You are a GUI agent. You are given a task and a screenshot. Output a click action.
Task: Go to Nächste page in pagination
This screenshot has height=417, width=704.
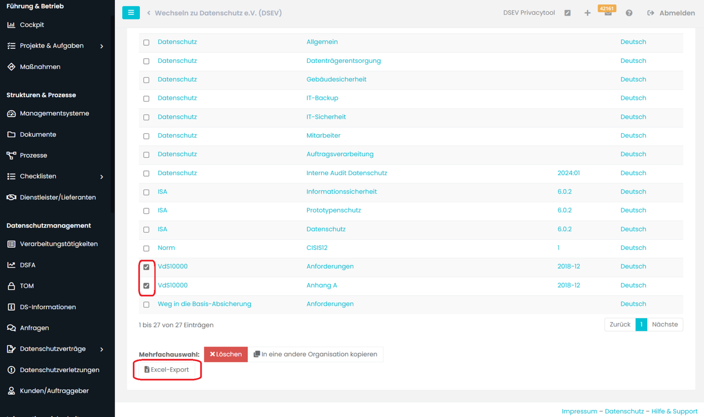tap(665, 324)
